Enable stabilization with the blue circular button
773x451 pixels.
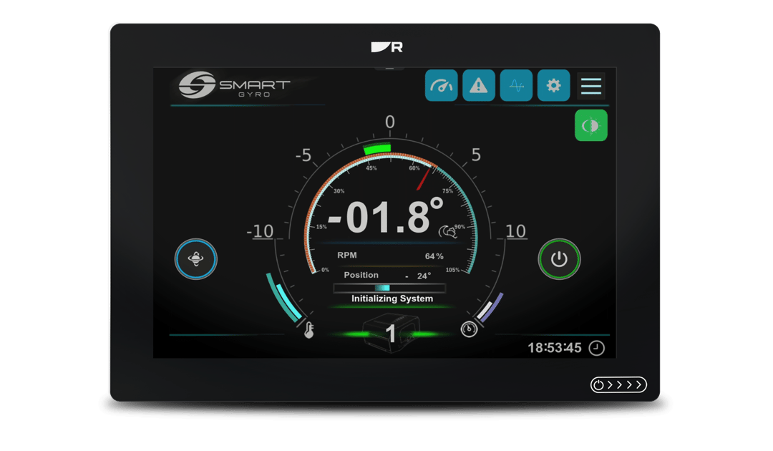coord(195,259)
